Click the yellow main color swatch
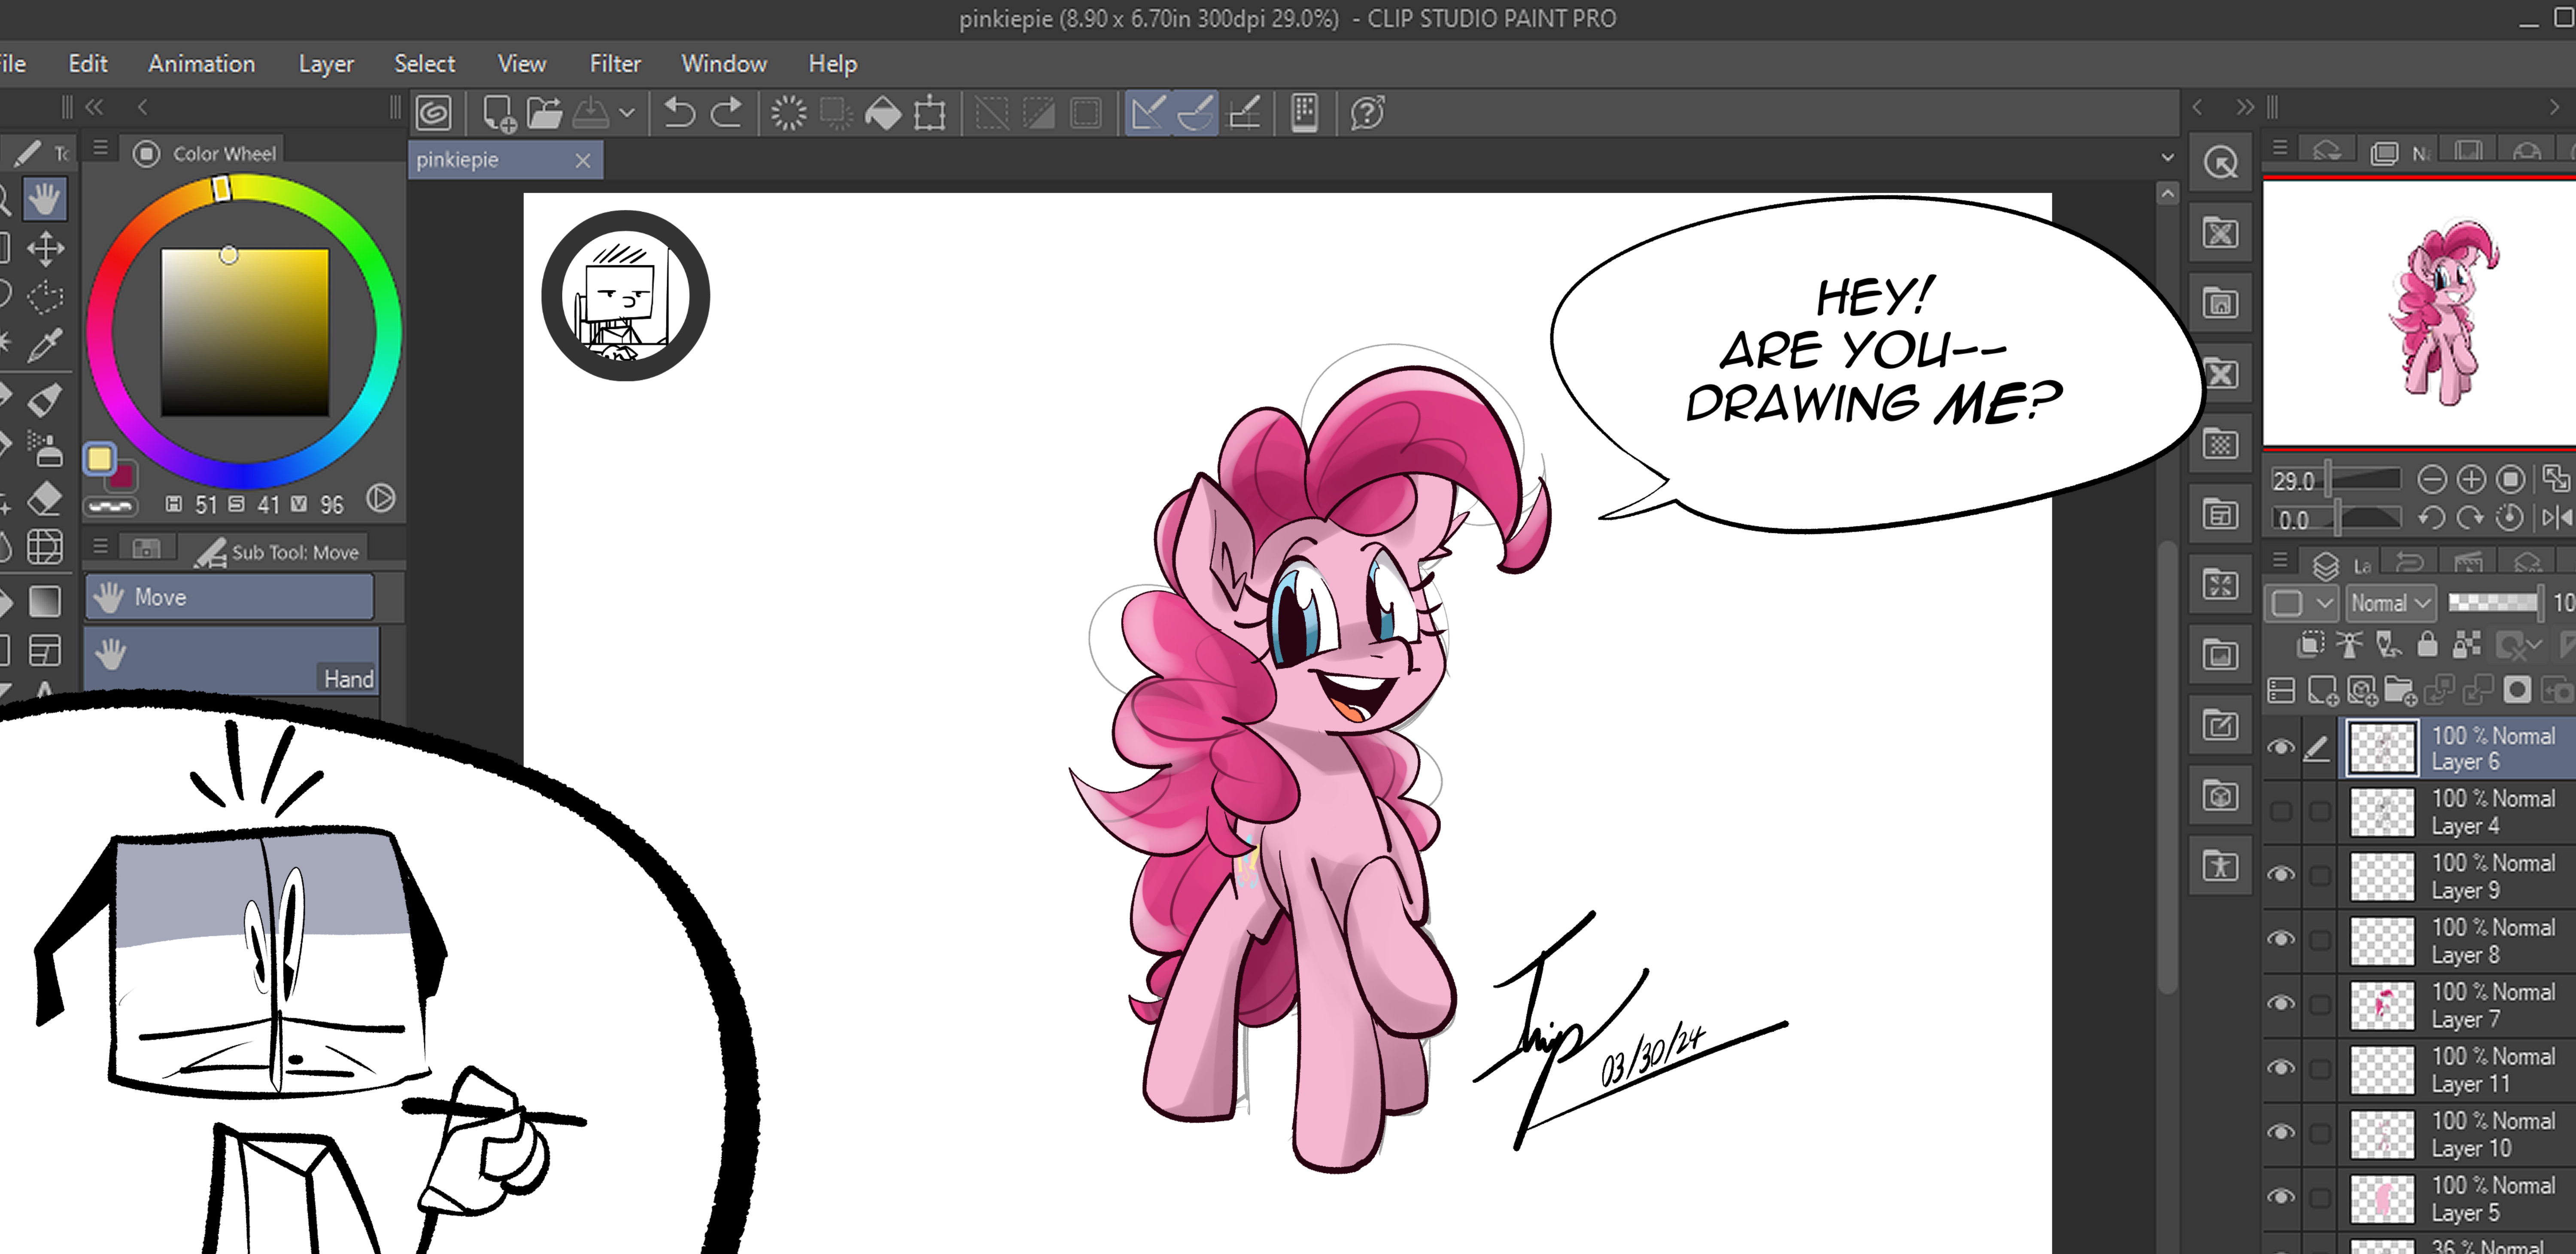The image size is (2576, 1254). (99, 459)
